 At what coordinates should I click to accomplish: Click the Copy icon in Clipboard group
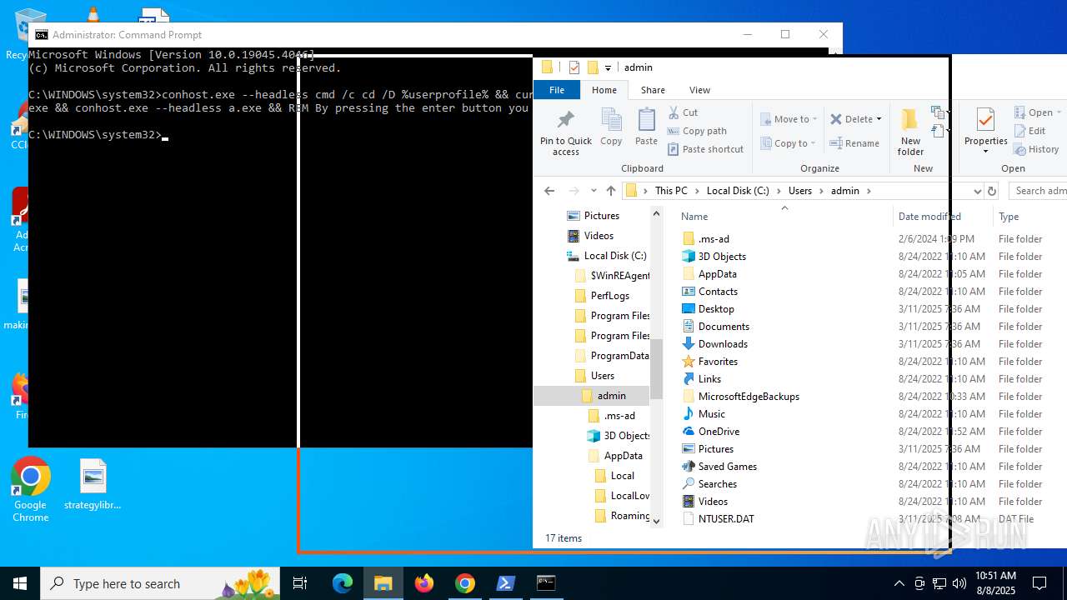tap(611, 127)
